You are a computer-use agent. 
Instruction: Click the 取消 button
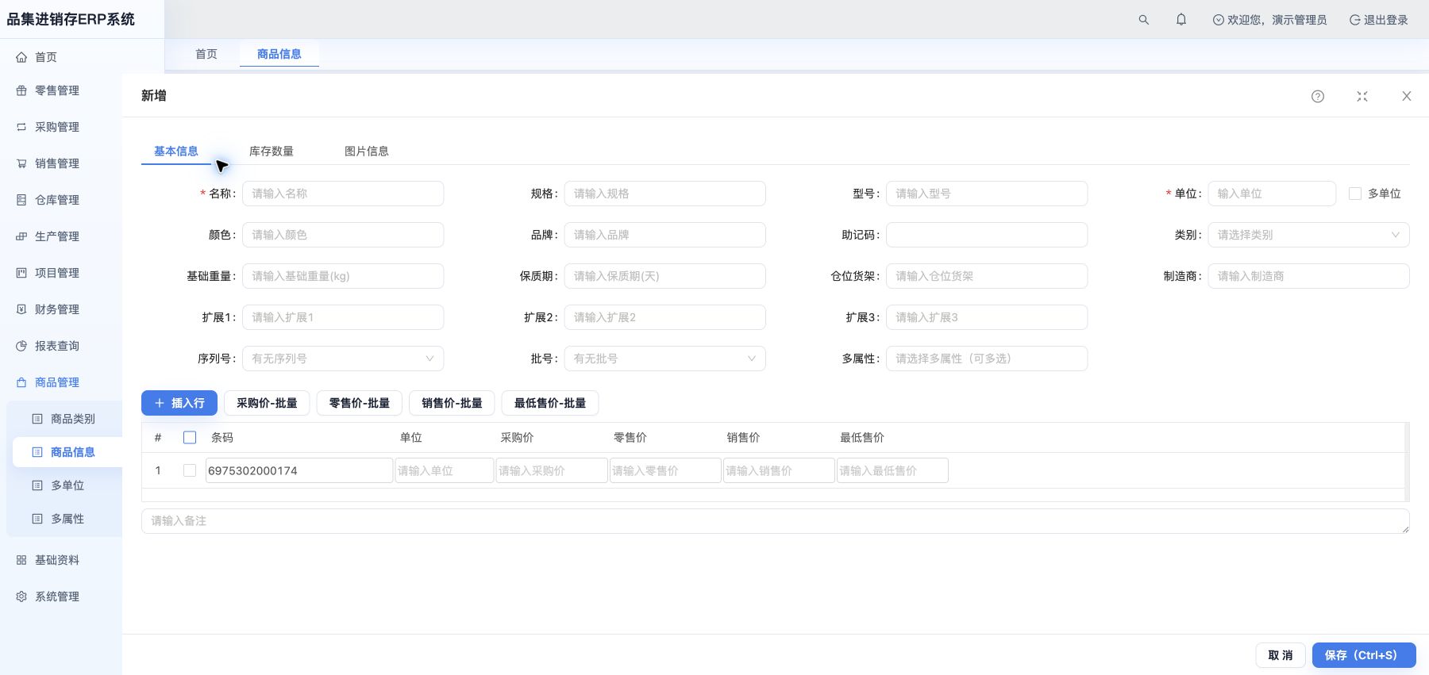point(1281,655)
